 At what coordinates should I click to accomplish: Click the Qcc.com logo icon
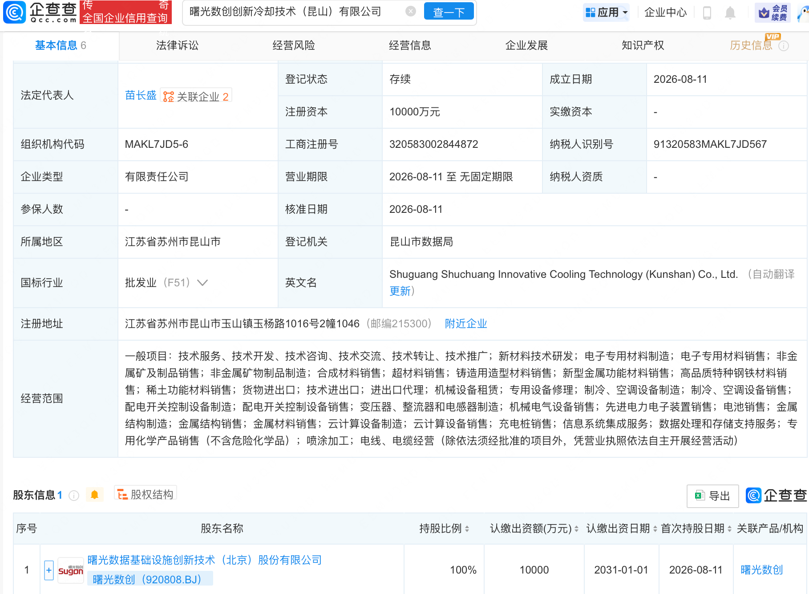click(14, 12)
